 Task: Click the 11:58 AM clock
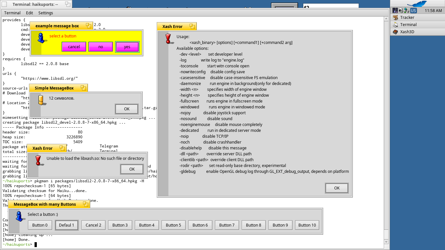coord(434,11)
